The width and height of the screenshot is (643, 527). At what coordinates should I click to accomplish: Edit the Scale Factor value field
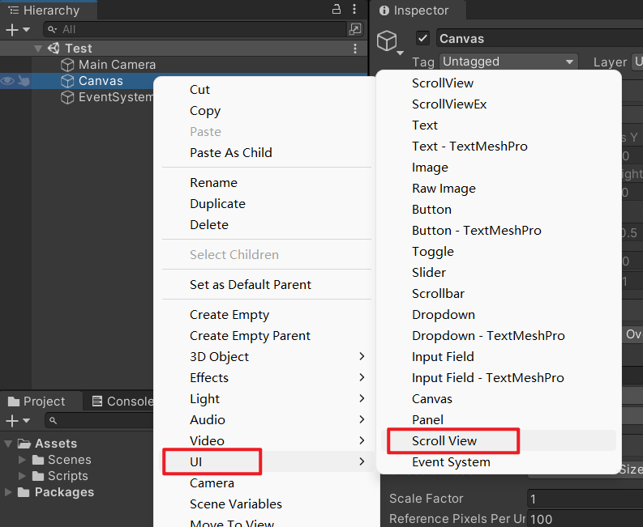pyautogui.click(x=585, y=499)
